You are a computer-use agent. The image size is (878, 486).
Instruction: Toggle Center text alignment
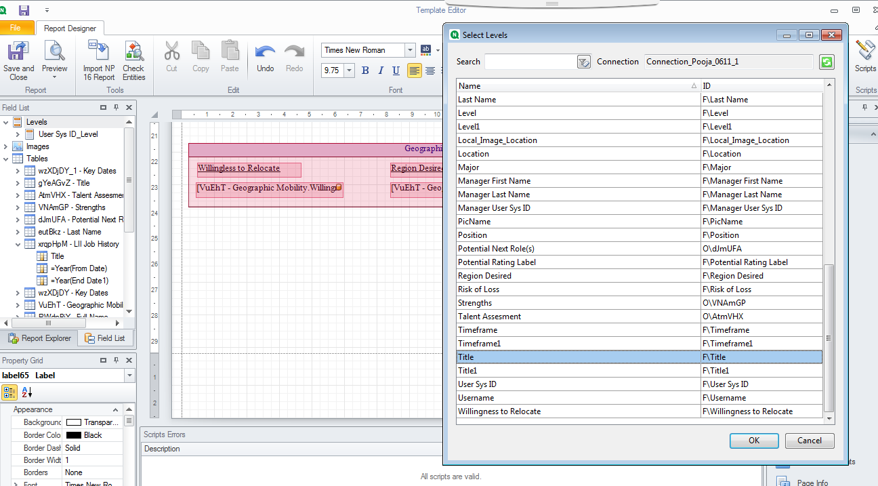430,70
